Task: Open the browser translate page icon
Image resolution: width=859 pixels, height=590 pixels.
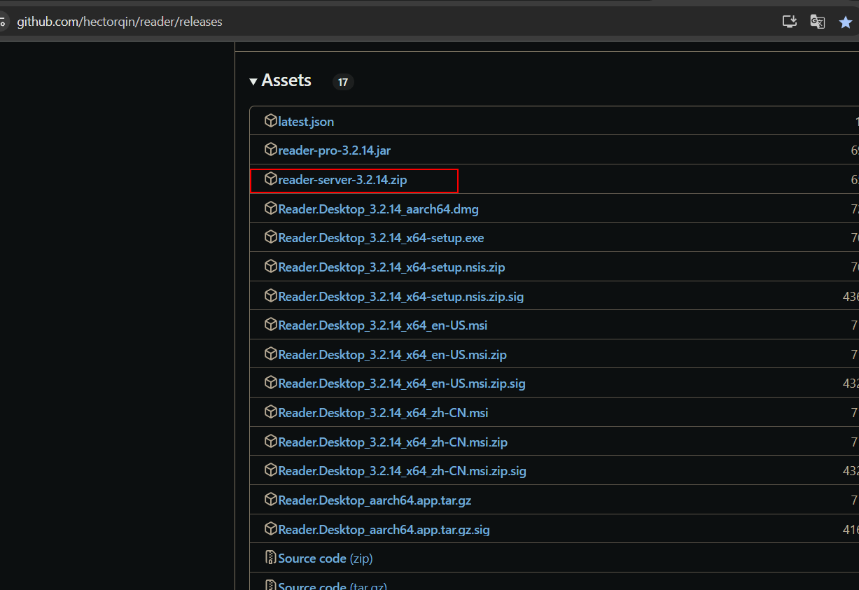Action: click(x=817, y=22)
